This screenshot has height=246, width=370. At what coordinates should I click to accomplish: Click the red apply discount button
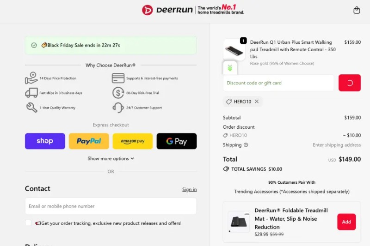click(350, 83)
